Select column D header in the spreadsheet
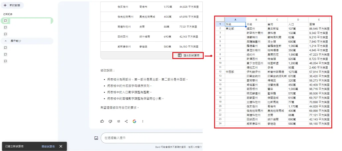Screen dimensions: 342x151 (298, 20)
